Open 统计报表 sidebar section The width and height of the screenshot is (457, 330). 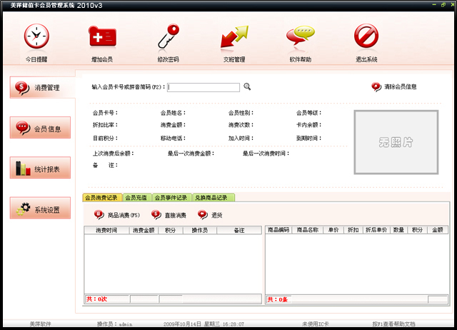click(41, 169)
